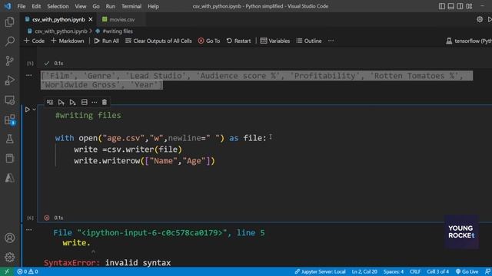
Task: Open the Explorer view in activity bar
Action: click(10, 22)
